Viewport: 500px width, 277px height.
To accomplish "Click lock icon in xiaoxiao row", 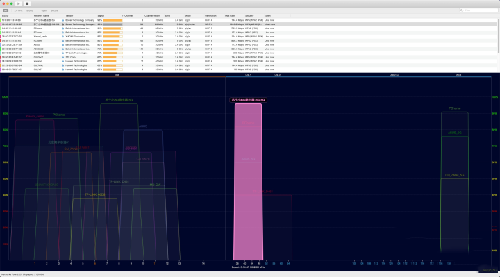I will click(x=62, y=61).
